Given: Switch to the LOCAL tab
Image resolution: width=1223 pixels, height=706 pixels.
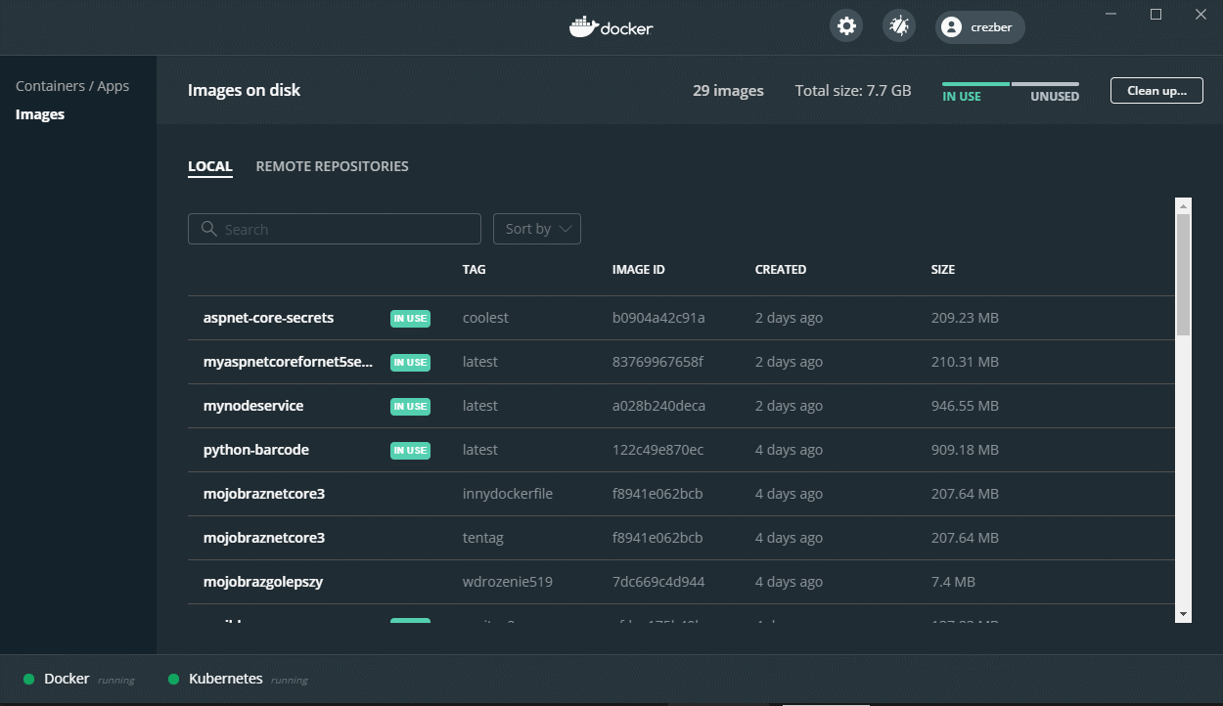Looking at the screenshot, I should click(x=210, y=166).
